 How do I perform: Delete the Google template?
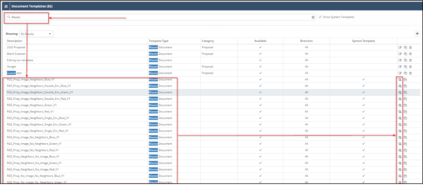click(x=411, y=67)
